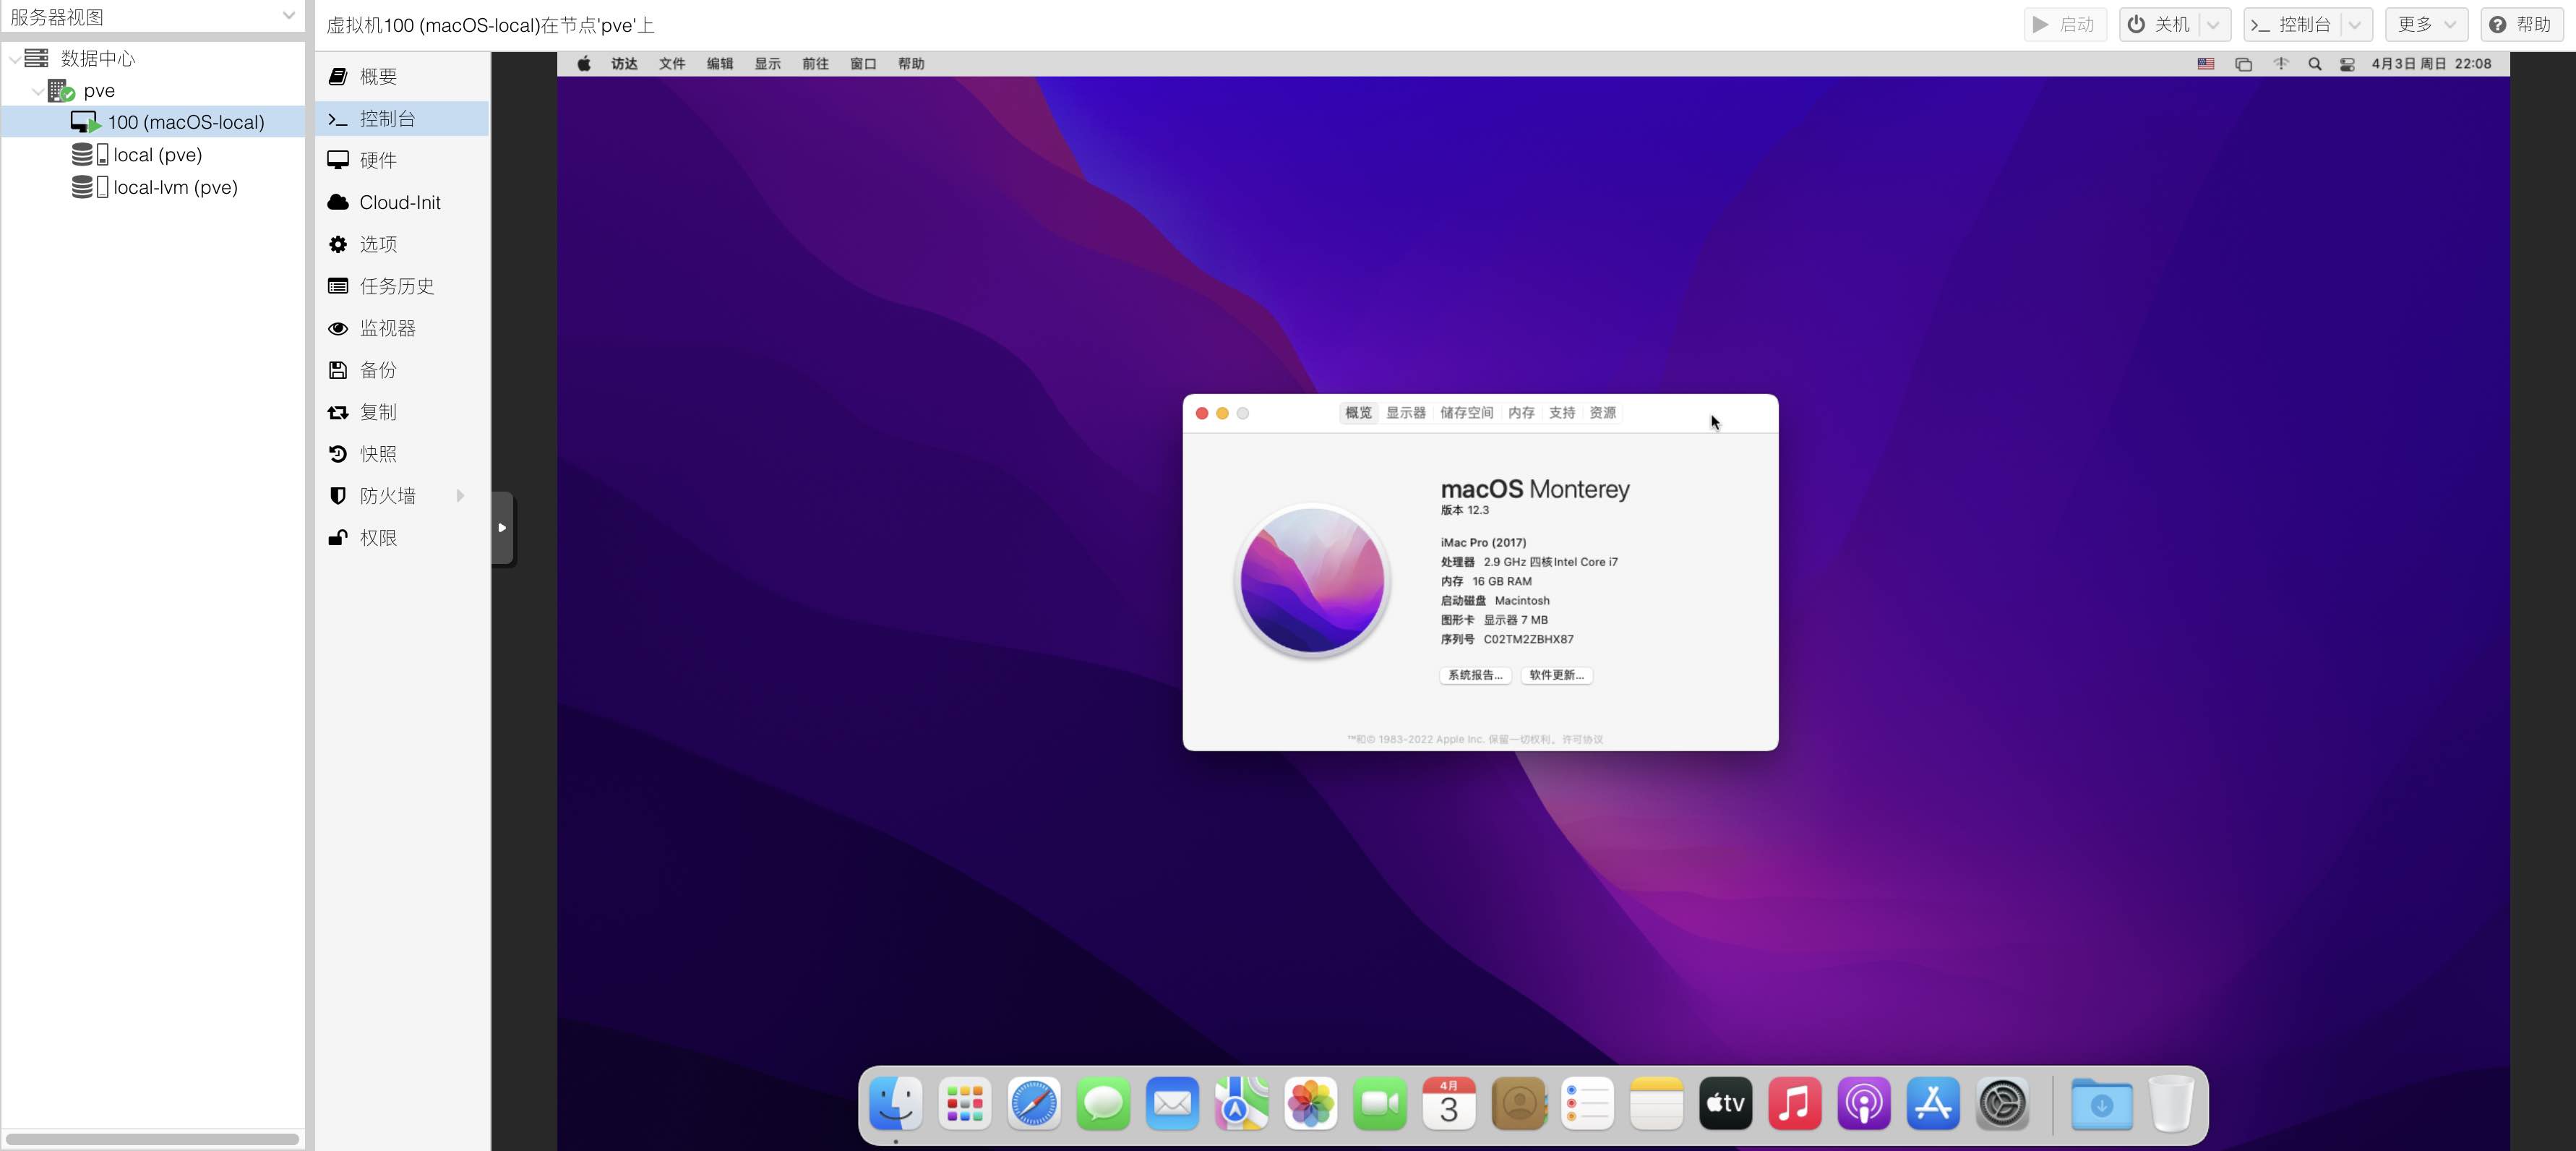Screen dimensions: 2576x1151
Task: Collapse the pve node expander
Action: tap(37, 91)
